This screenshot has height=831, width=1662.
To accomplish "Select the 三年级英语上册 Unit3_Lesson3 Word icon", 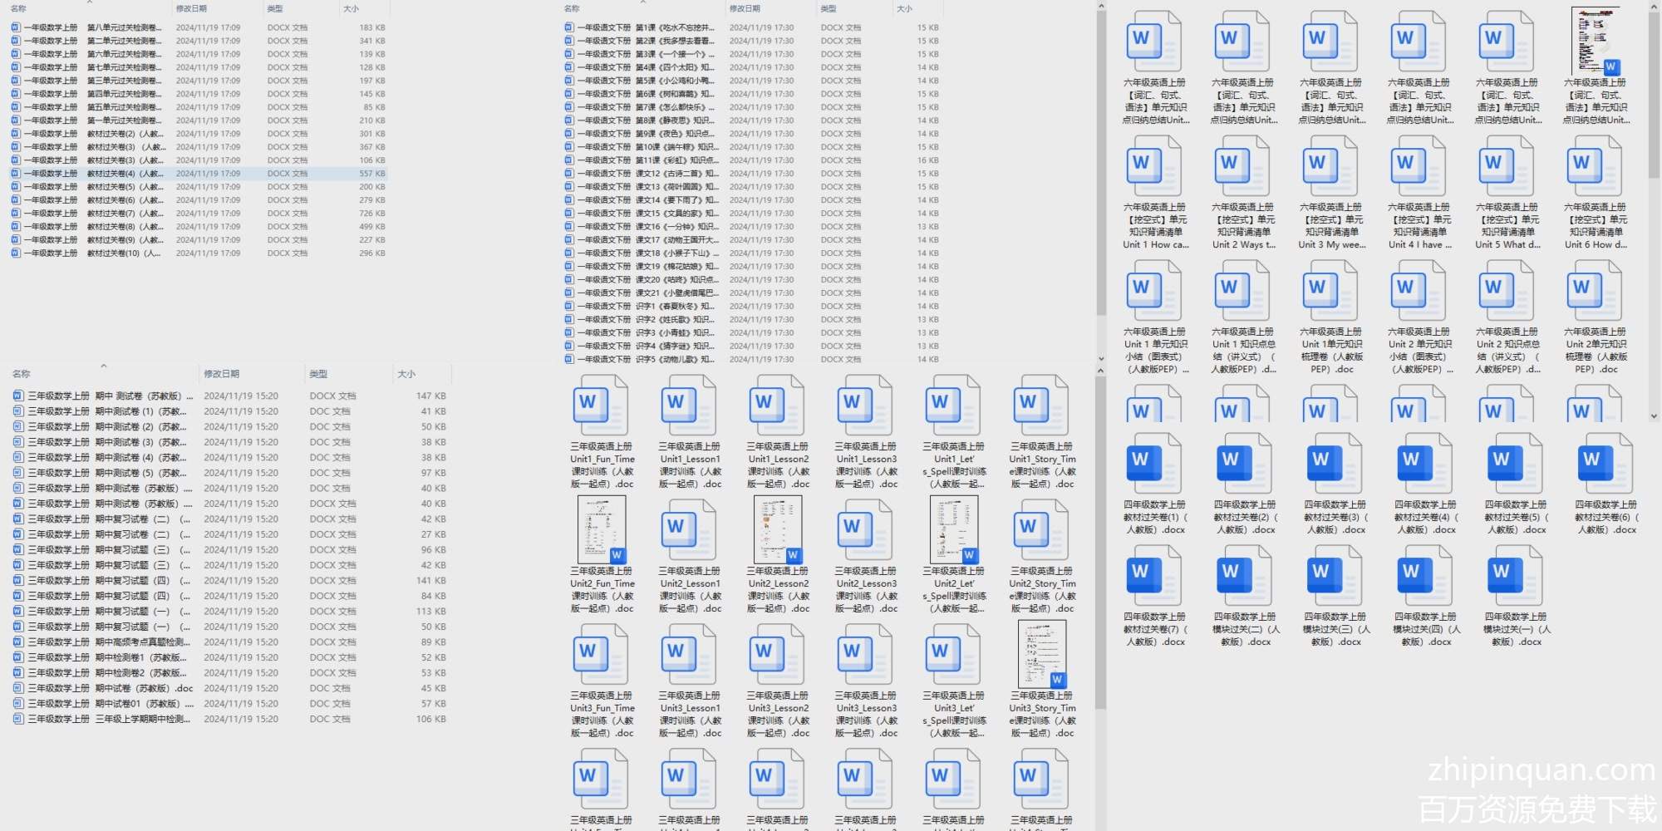I will pyautogui.click(x=865, y=654).
